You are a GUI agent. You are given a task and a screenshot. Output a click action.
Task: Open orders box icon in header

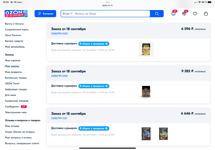pos(184,14)
